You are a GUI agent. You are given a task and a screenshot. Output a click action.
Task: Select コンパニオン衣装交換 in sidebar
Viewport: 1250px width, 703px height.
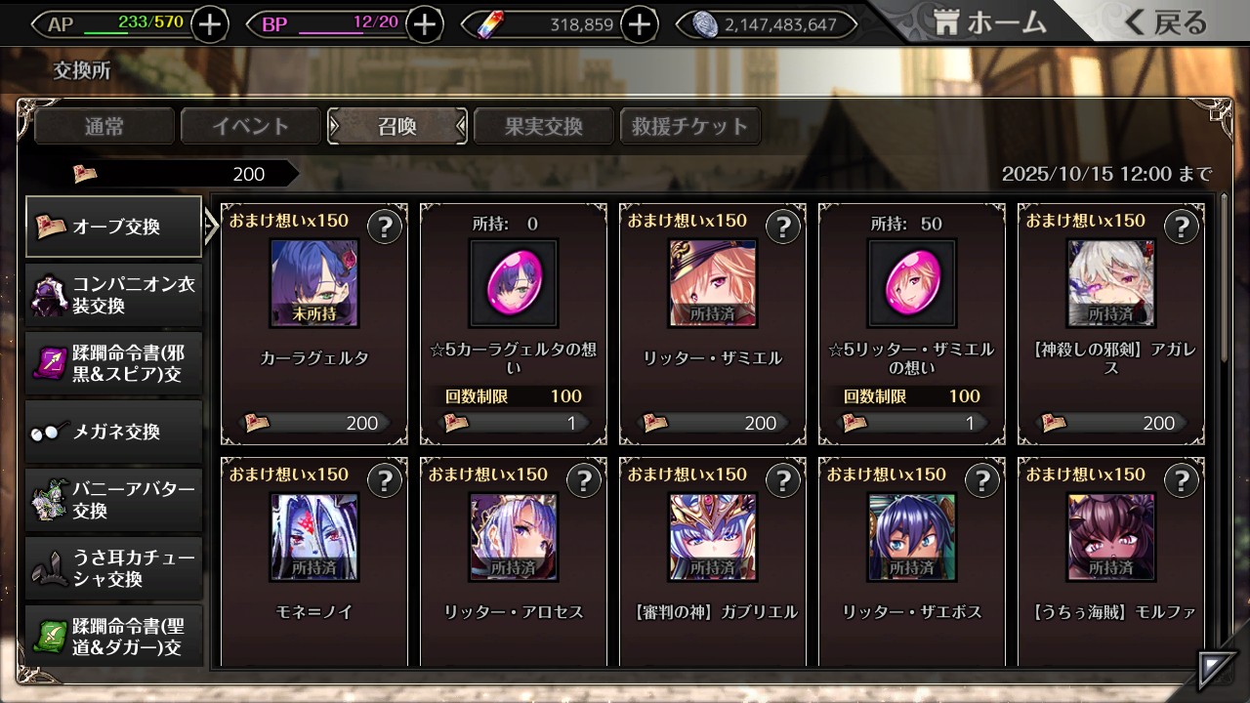tap(114, 295)
